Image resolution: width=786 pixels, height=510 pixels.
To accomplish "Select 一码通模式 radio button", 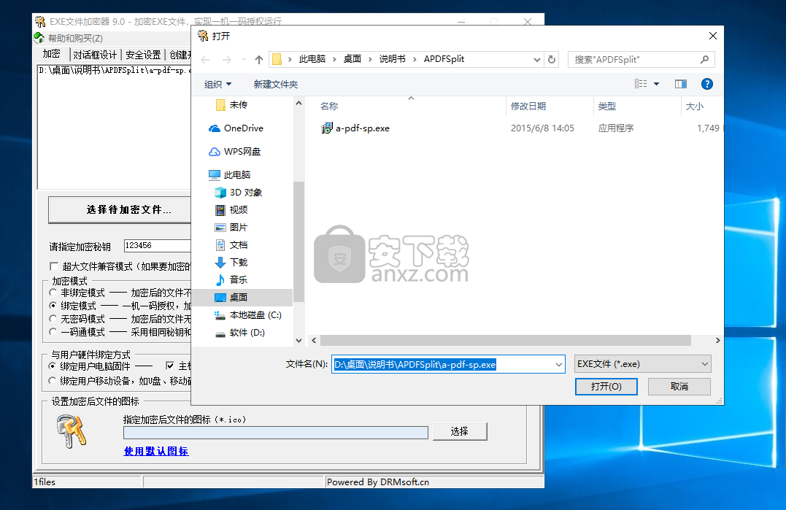I will [53, 332].
